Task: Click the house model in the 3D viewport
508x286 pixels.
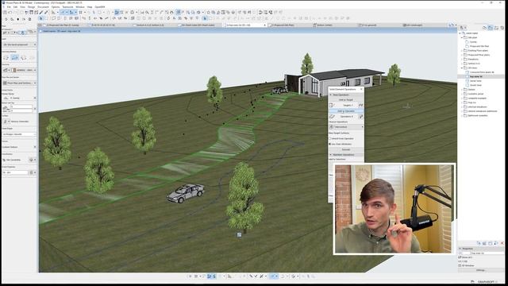Action: (333, 82)
